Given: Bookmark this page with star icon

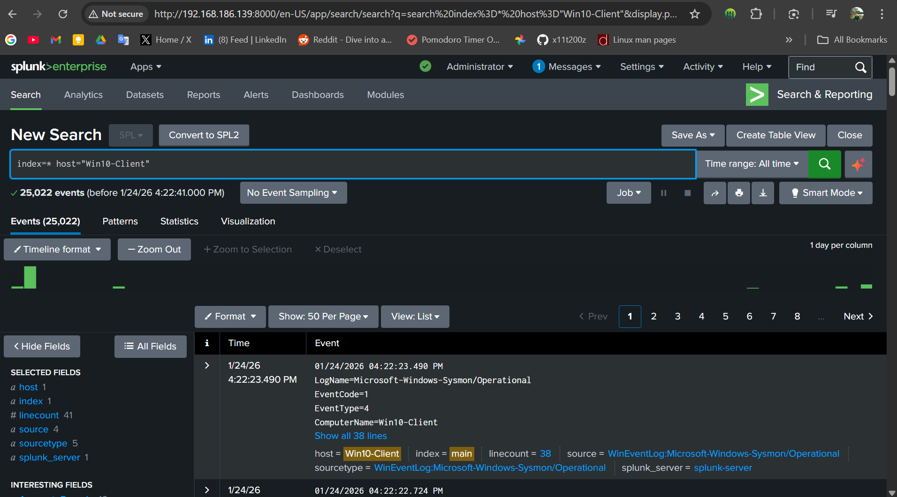Looking at the screenshot, I should click(x=694, y=14).
